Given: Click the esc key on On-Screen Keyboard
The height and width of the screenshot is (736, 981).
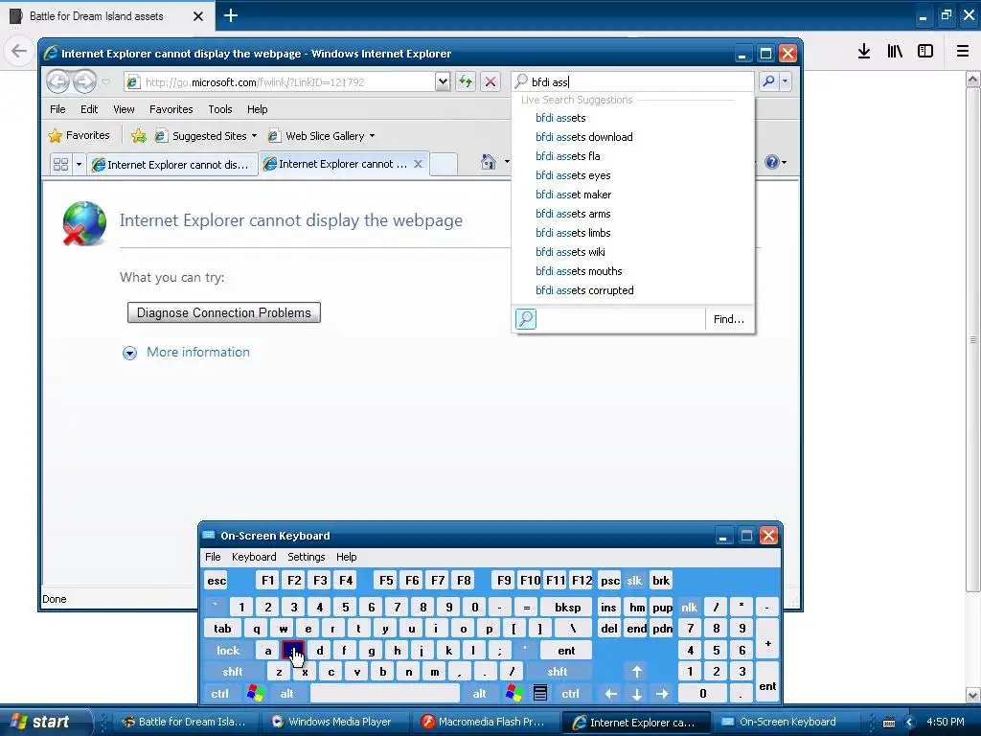Looking at the screenshot, I should coord(217,580).
